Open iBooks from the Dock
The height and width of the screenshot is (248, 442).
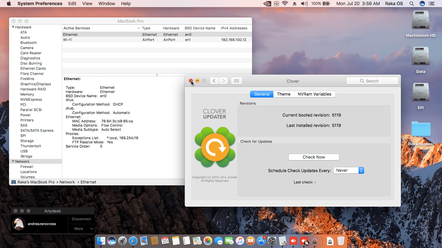point(250,241)
